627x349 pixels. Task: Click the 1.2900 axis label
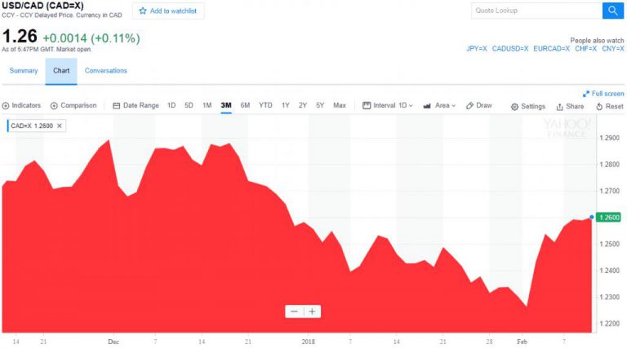click(x=609, y=138)
